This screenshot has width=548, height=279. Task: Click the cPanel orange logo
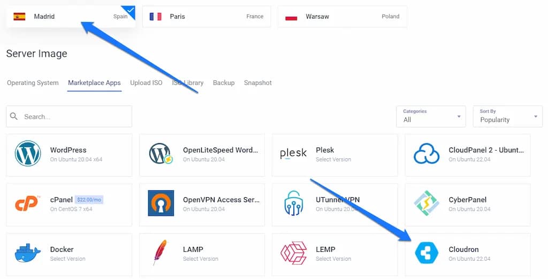(x=28, y=203)
